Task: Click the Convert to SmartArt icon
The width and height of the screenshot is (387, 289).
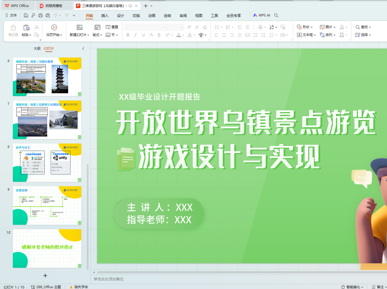Action: click(283, 27)
